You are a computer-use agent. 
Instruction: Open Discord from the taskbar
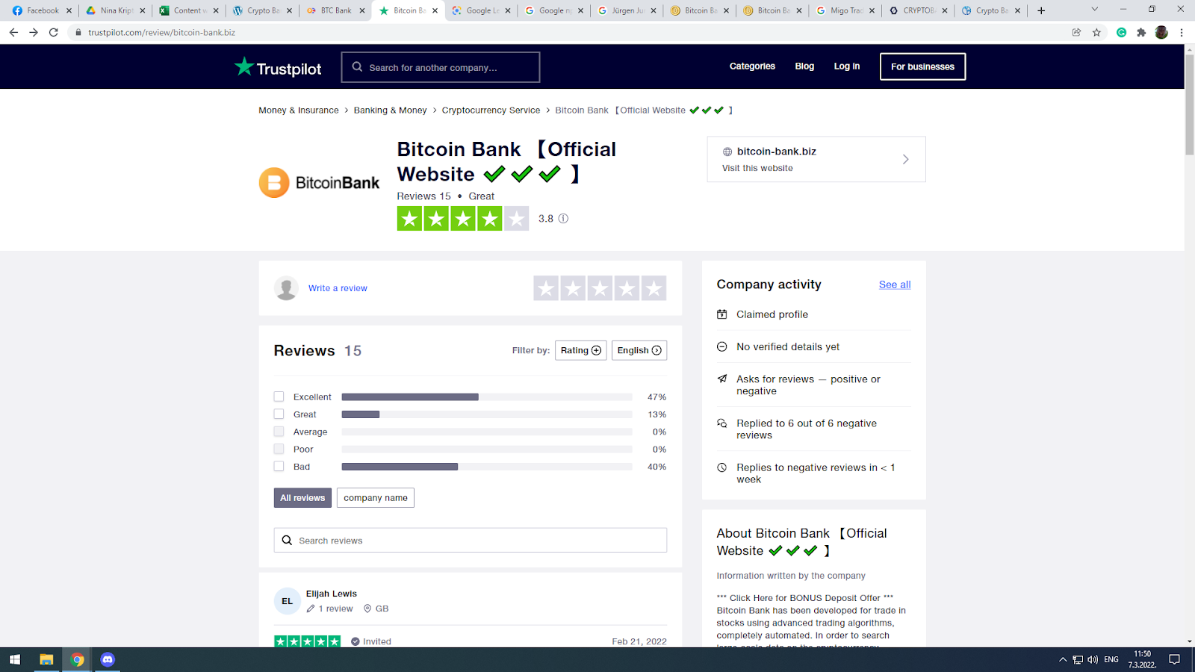pos(108,659)
